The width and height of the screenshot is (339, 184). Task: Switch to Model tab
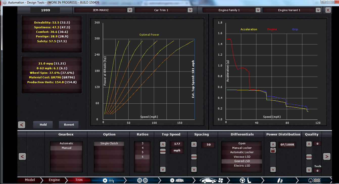(30, 180)
